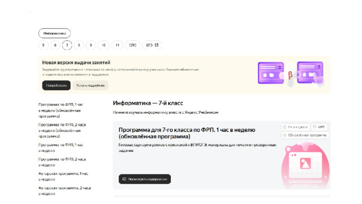Image resolution: width=362 pixels, height=204 pixels.
Task: Open sidebar link Авторская программа, 1 час в неделю
Action: (63, 176)
